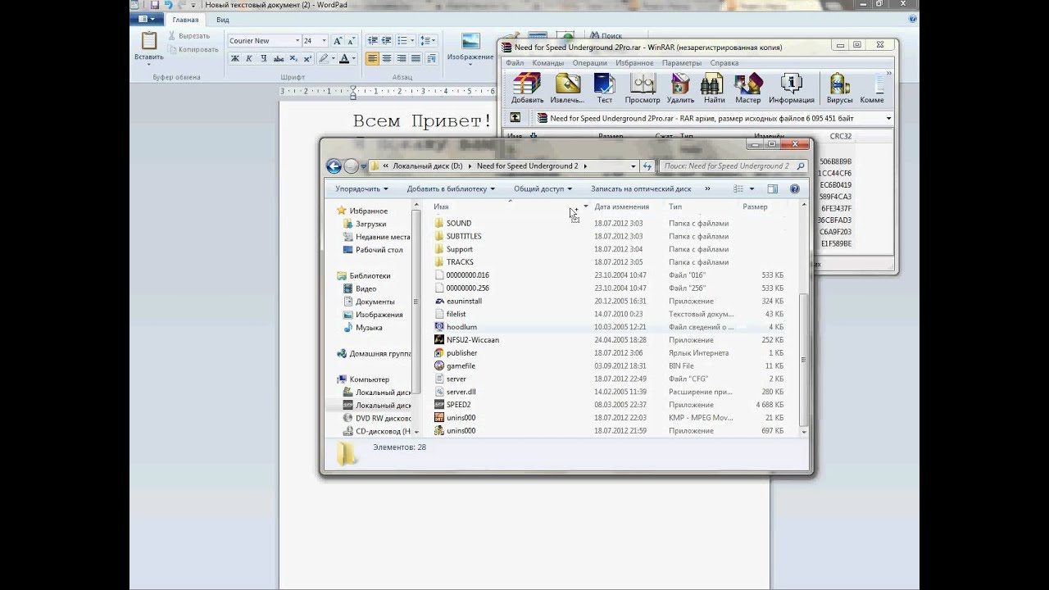Click the increase indent icon in WordPad
The image size is (1049, 590).
pos(388,40)
